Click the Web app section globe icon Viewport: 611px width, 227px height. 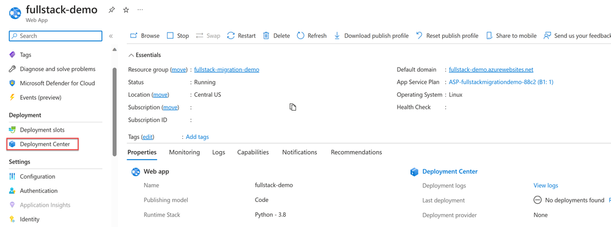tap(136, 171)
